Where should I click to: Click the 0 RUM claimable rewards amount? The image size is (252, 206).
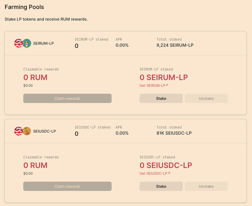[x=35, y=77]
